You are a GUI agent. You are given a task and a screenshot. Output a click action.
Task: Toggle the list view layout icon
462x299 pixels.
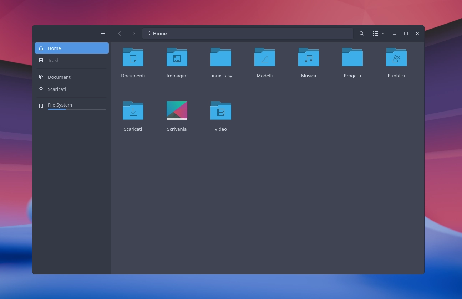375,33
